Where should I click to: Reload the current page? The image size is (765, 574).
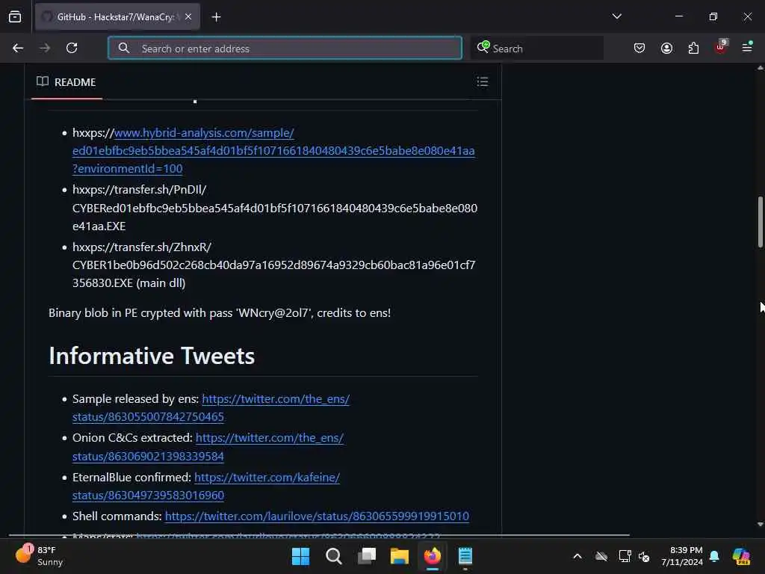tap(72, 48)
